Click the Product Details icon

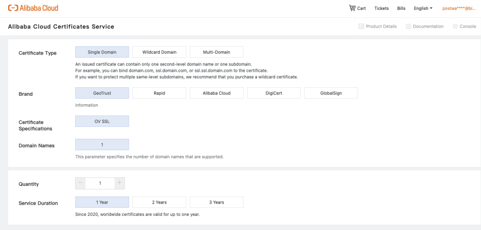point(361,26)
